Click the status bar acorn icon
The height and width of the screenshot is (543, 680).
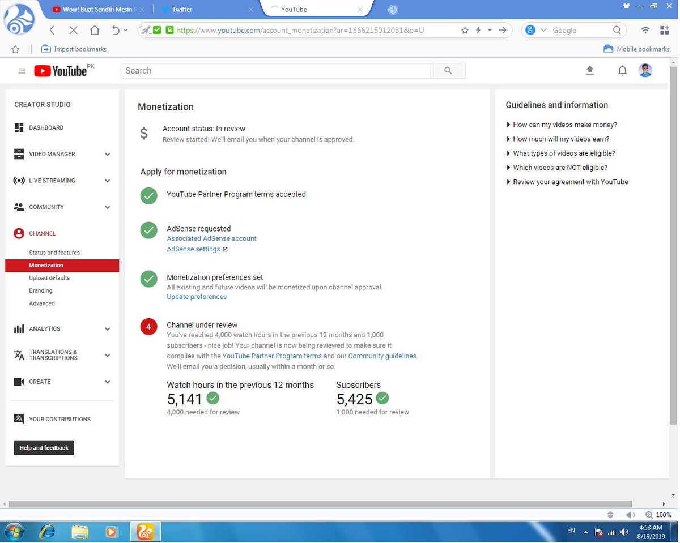tap(610, 515)
